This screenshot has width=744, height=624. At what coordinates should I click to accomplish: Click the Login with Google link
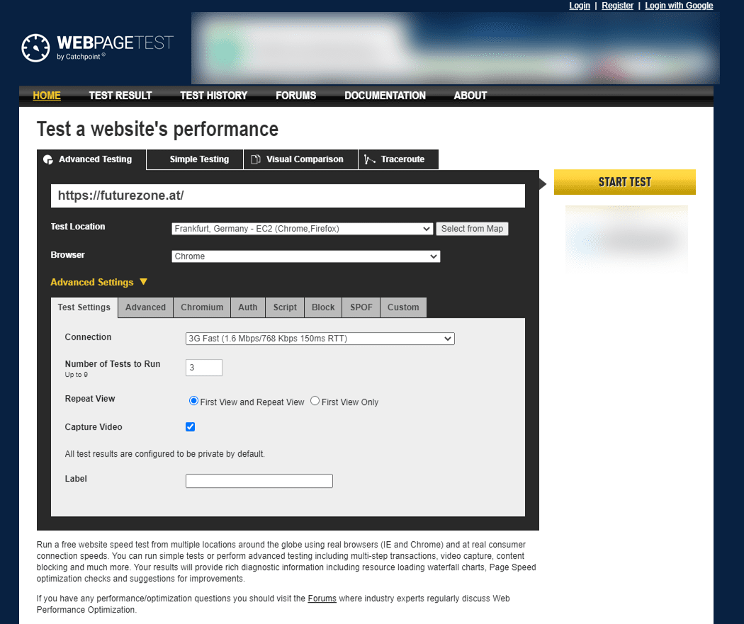tap(679, 6)
